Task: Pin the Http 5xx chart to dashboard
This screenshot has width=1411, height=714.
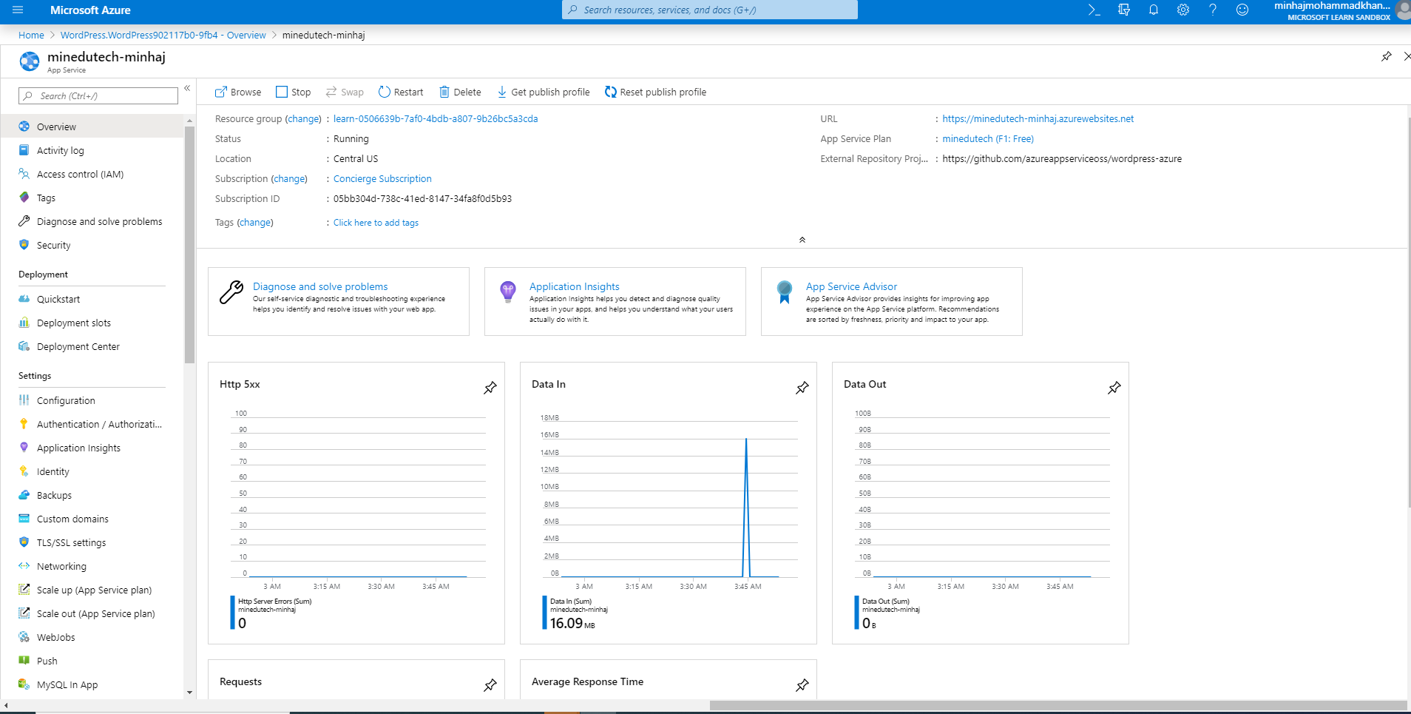Action: pos(490,388)
